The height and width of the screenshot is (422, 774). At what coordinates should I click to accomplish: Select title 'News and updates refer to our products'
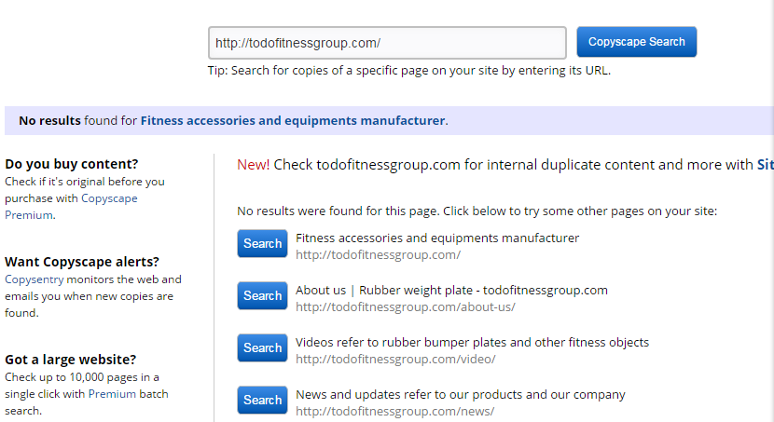[461, 395]
